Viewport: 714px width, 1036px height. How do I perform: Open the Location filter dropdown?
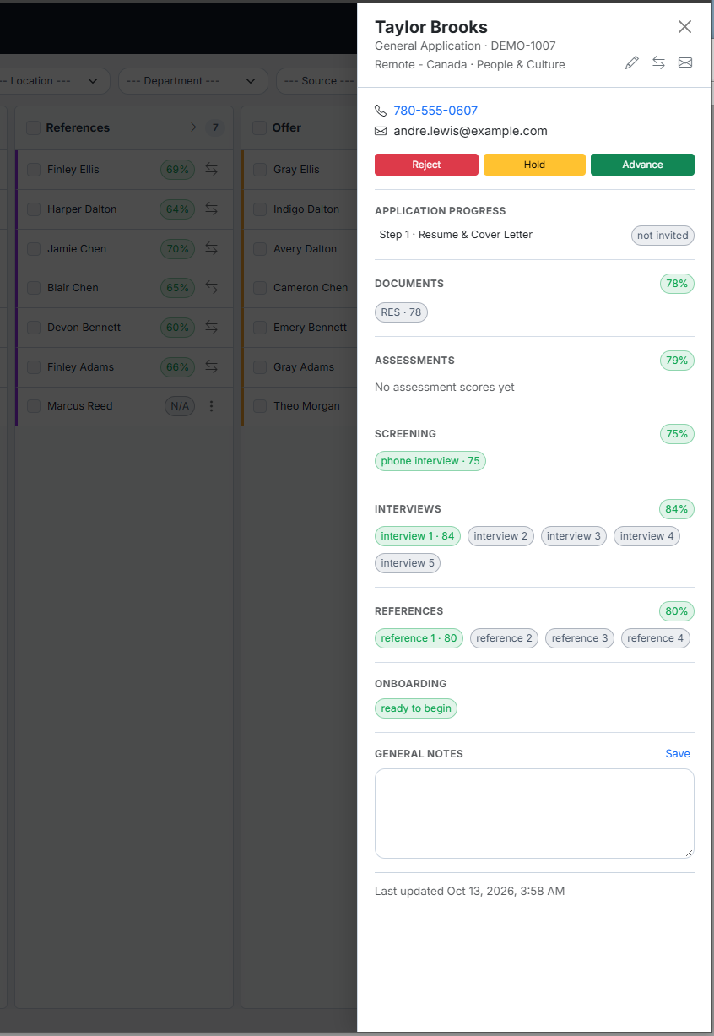(x=52, y=81)
